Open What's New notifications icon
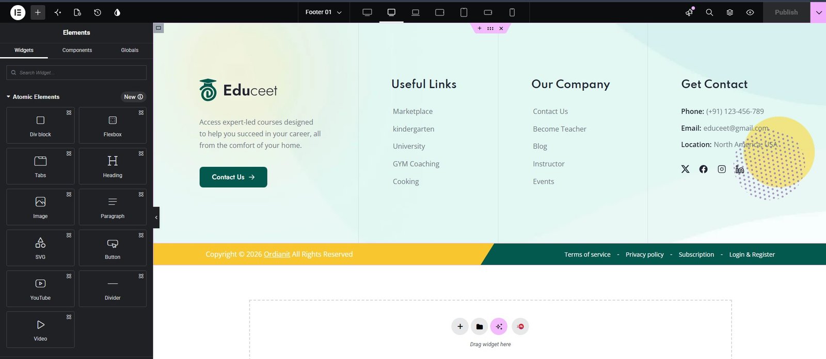 pos(689,12)
